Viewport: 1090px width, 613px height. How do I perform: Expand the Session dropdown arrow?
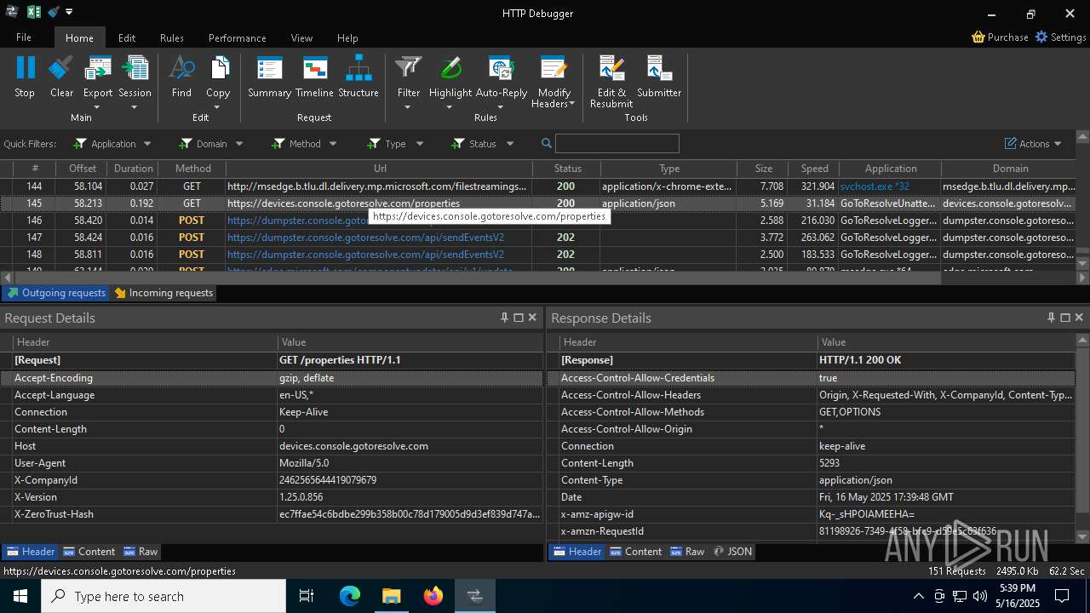pyautogui.click(x=134, y=107)
